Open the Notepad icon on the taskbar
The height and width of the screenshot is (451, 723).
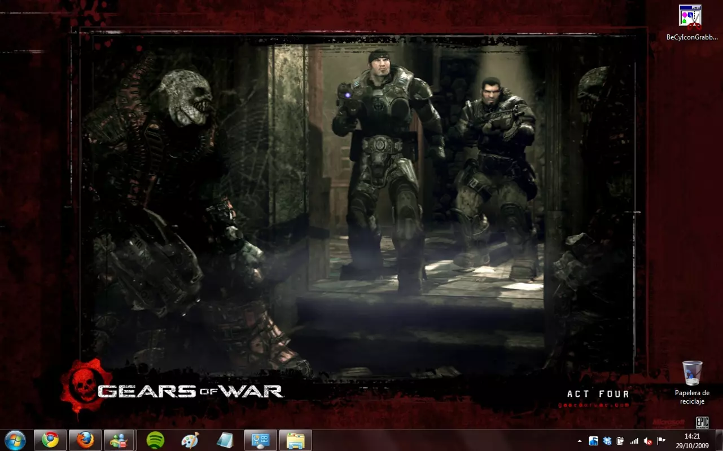tap(225, 440)
